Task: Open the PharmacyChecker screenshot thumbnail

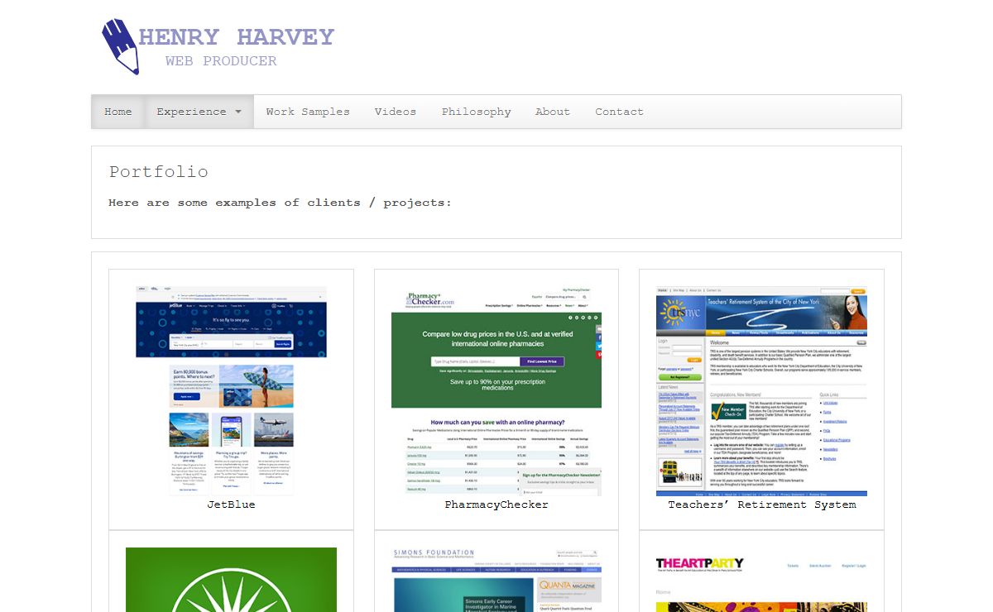Action: (x=496, y=391)
